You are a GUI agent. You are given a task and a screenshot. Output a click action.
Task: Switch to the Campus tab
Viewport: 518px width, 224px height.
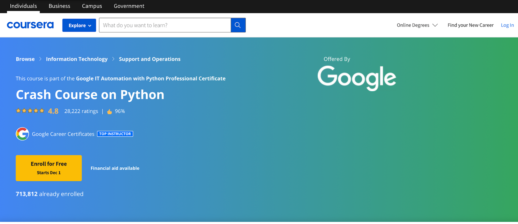(x=92, y=6)
